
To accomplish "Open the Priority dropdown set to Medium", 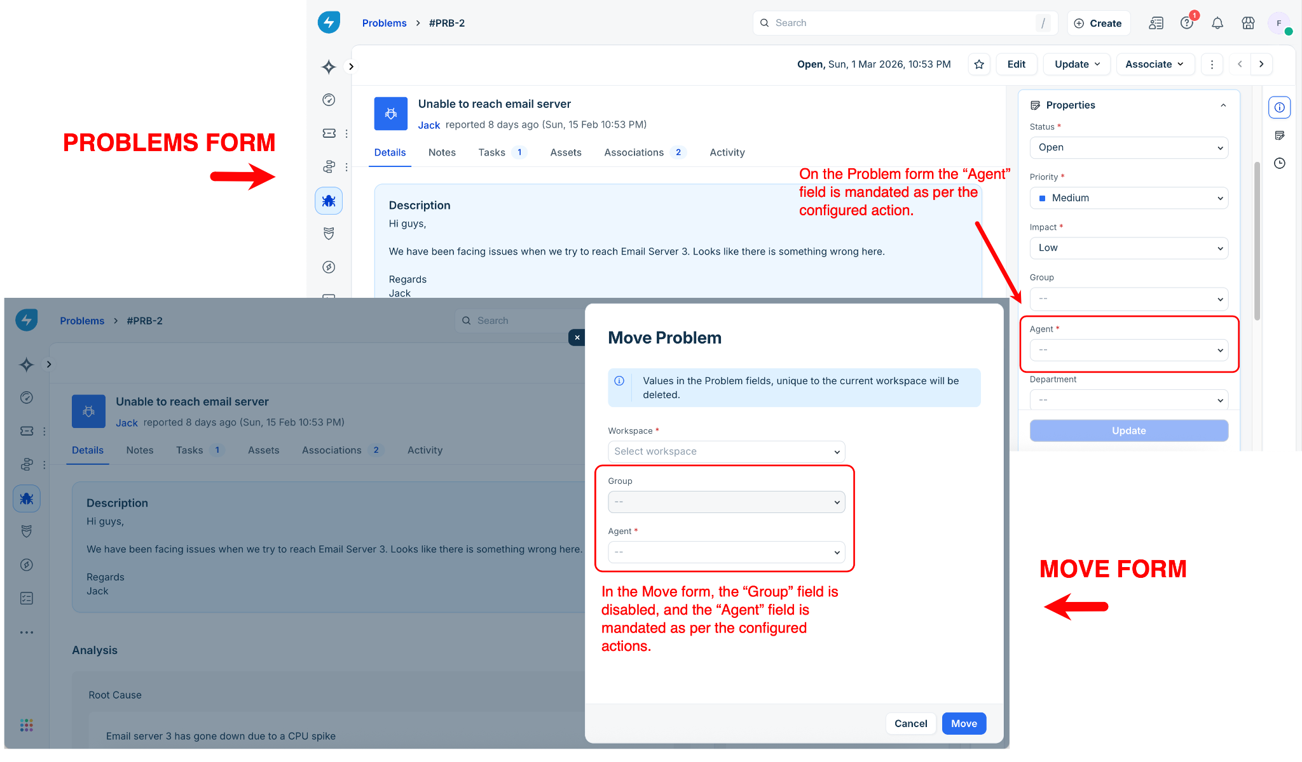I will coord(1128,198).
